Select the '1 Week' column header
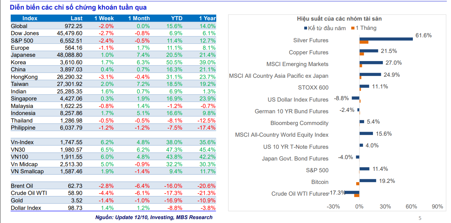This screenshot has height=223, width=451. click(x=104, y=18)
